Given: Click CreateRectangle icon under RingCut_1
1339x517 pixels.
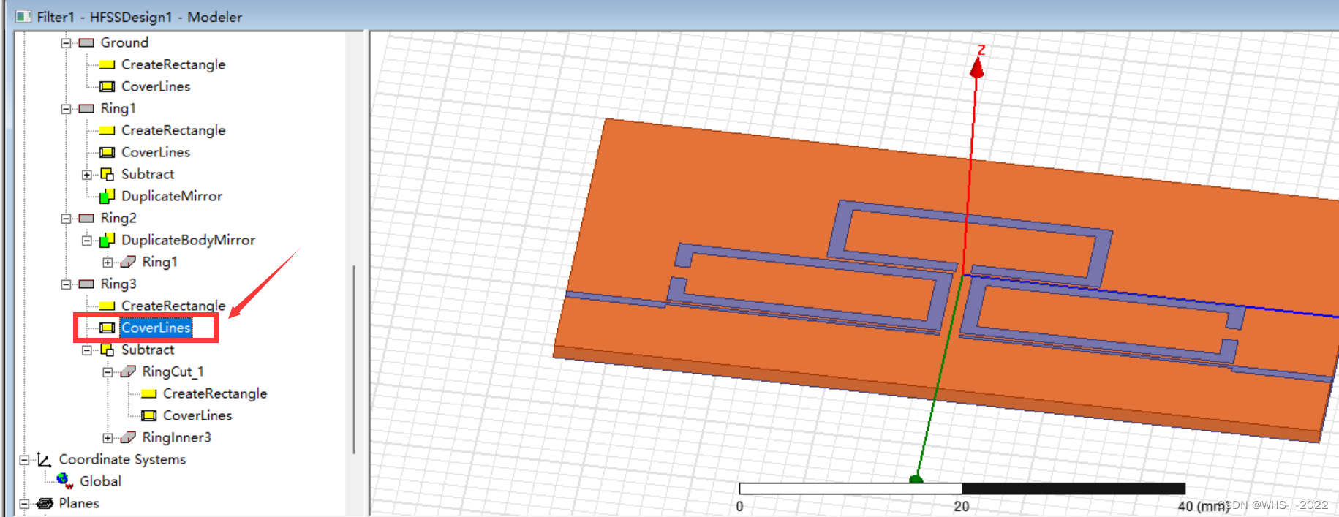Looking at the screenshot, I should [x=149, y=394].
